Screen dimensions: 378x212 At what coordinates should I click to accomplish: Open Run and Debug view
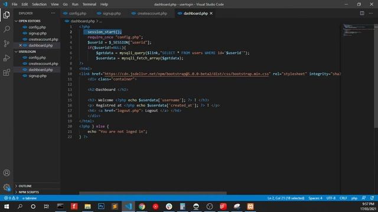tap(6, 58)
